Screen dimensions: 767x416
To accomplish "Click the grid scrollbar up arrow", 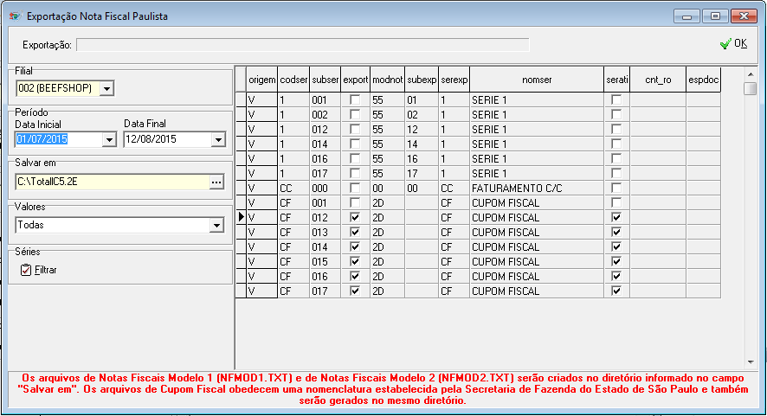I will [751, 74].
